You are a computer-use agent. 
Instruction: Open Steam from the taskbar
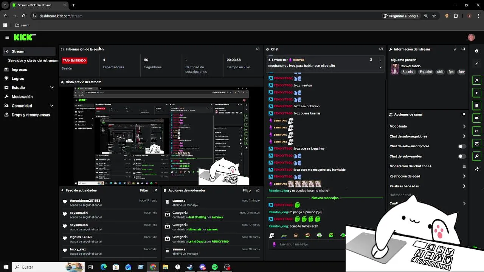point(190,267)
